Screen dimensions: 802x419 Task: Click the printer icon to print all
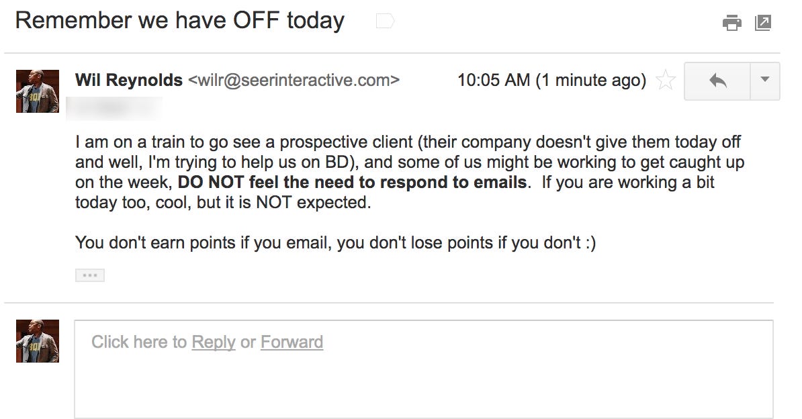click(732, 23)
